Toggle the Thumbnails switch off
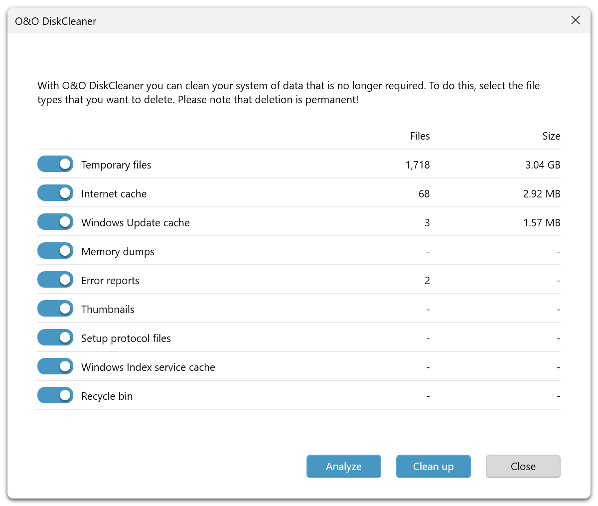 [x=55, y=309]
